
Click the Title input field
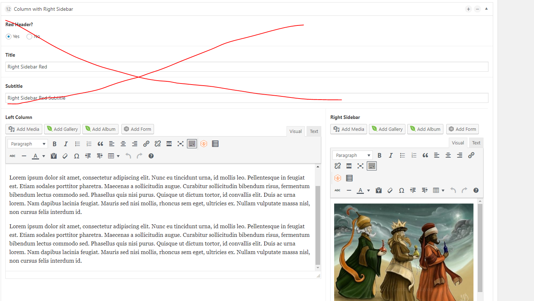[246, 67]
